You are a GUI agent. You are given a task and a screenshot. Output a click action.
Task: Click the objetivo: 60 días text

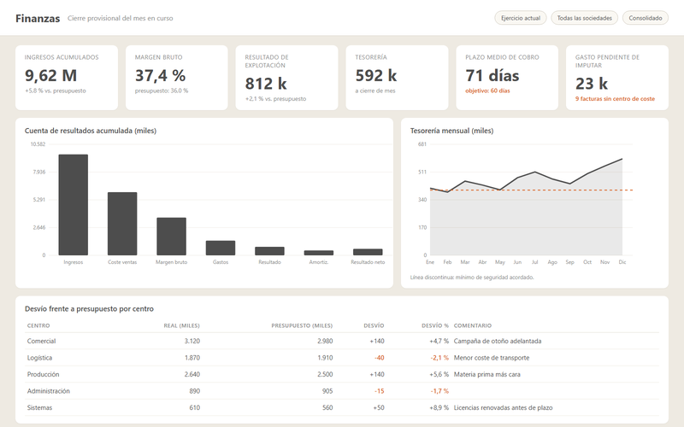click(x=487, y=91)
